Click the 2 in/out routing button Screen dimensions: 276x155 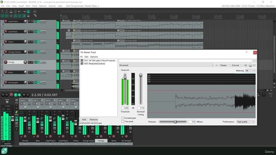coord(235,65)
